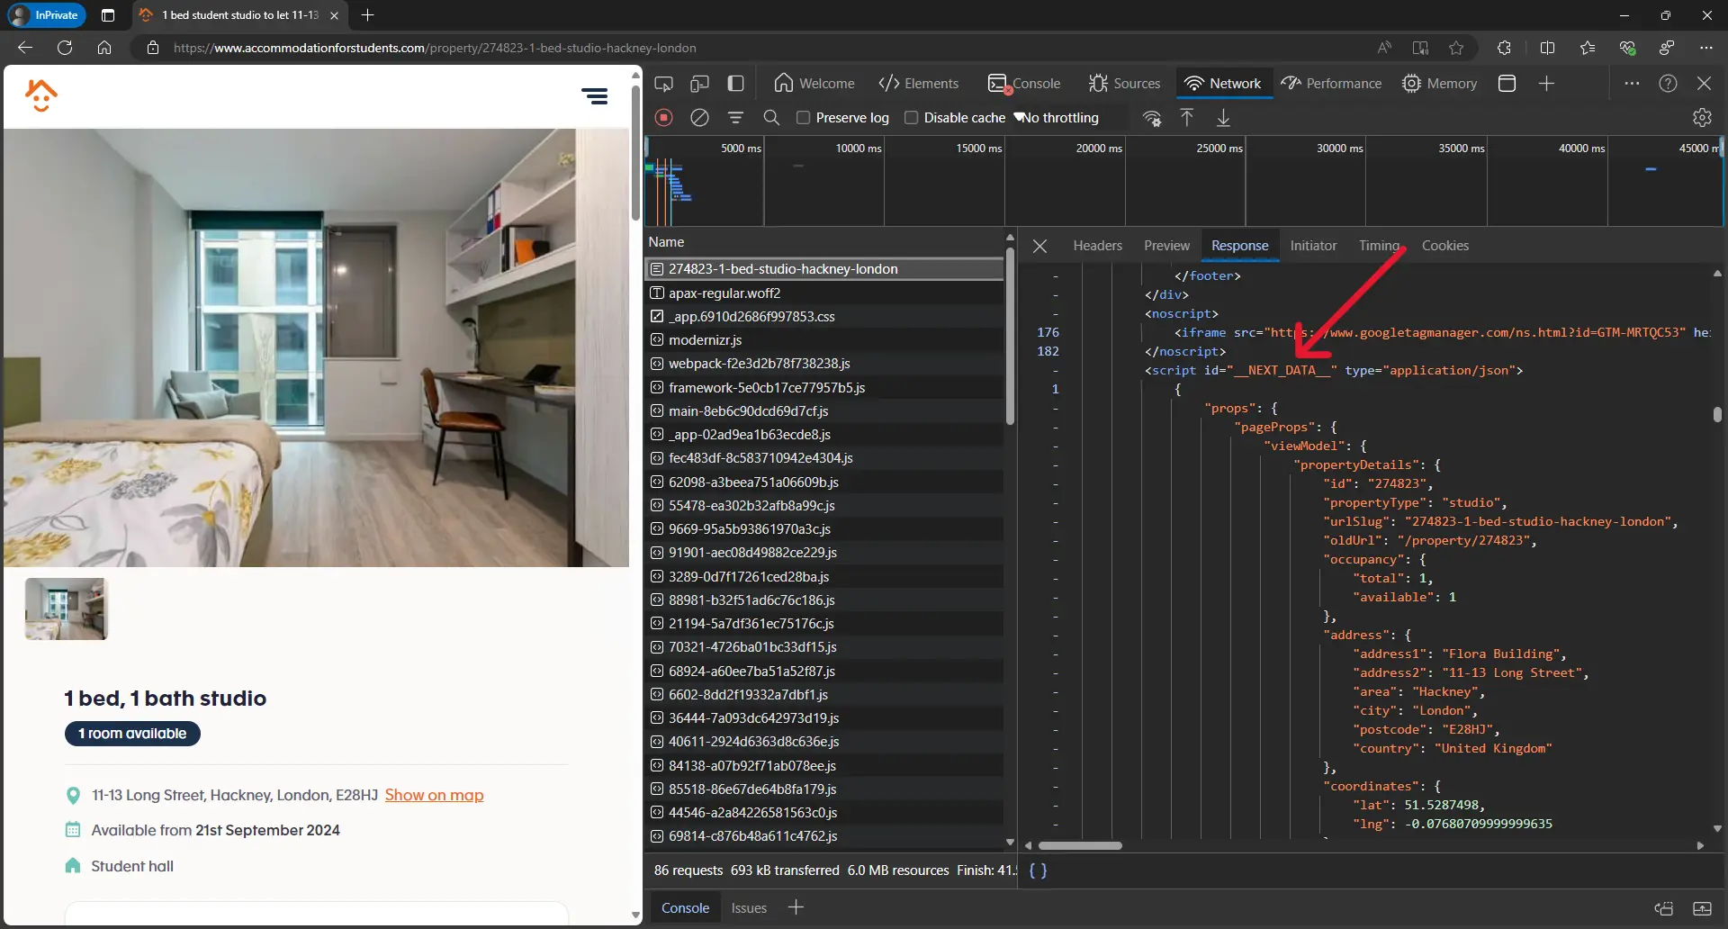Open Customize DevTools ellipsis menu
Viewport: 1728px width, 929px height.
coord(1632,84)
